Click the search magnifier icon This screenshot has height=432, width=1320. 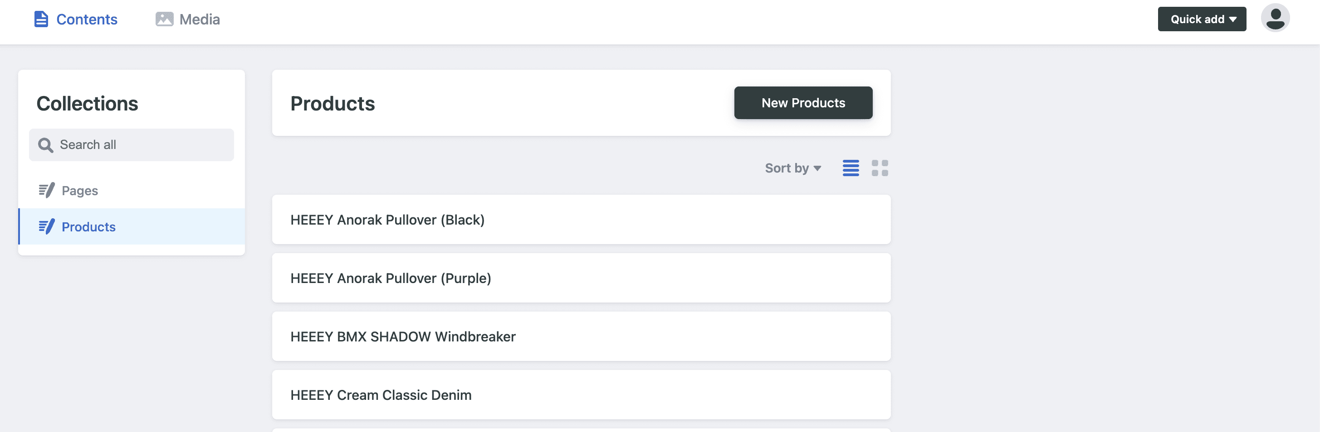tap(46, 145)
